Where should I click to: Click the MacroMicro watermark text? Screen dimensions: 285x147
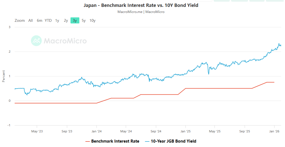point(65,41)
